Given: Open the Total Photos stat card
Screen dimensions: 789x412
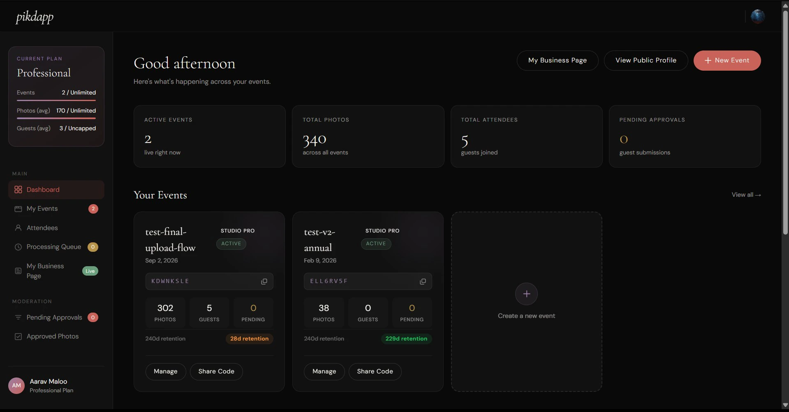Looking at the screenshot, I should point(368,136).
